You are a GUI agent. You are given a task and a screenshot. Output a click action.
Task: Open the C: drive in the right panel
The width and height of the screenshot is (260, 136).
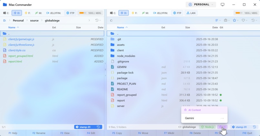(x=113, y=13)
